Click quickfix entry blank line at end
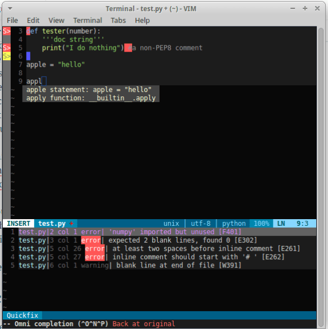Screen dimensions: 328x329 pyautogui.click(x=130, y=266)
